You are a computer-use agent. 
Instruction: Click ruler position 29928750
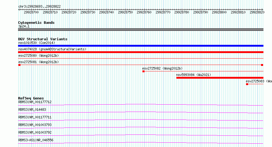point(125,12)
